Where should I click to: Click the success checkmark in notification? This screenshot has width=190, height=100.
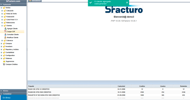[x=91, y=3]
